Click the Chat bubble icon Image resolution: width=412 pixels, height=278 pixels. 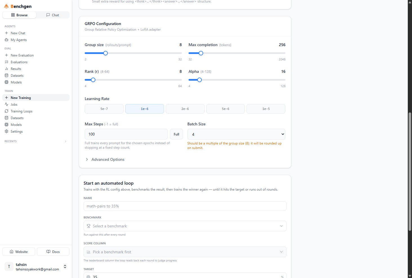coord(48,15)
